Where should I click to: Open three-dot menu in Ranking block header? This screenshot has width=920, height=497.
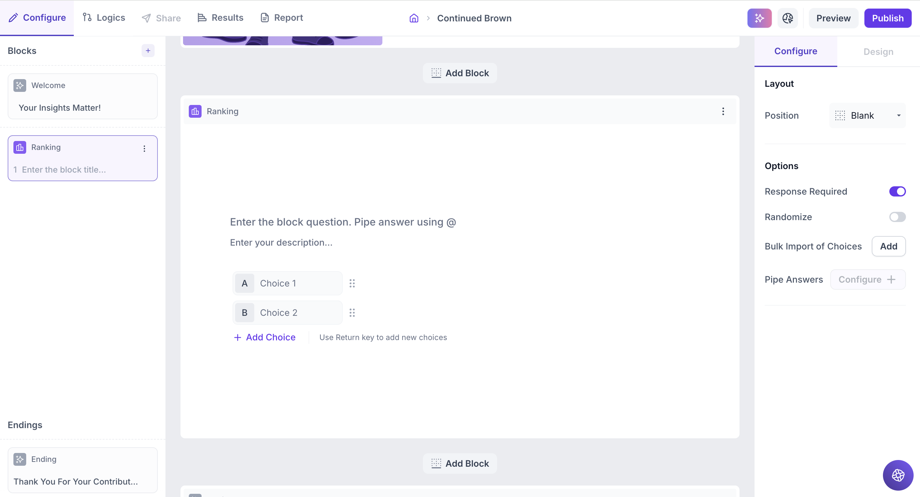click(x=723, y=111)
